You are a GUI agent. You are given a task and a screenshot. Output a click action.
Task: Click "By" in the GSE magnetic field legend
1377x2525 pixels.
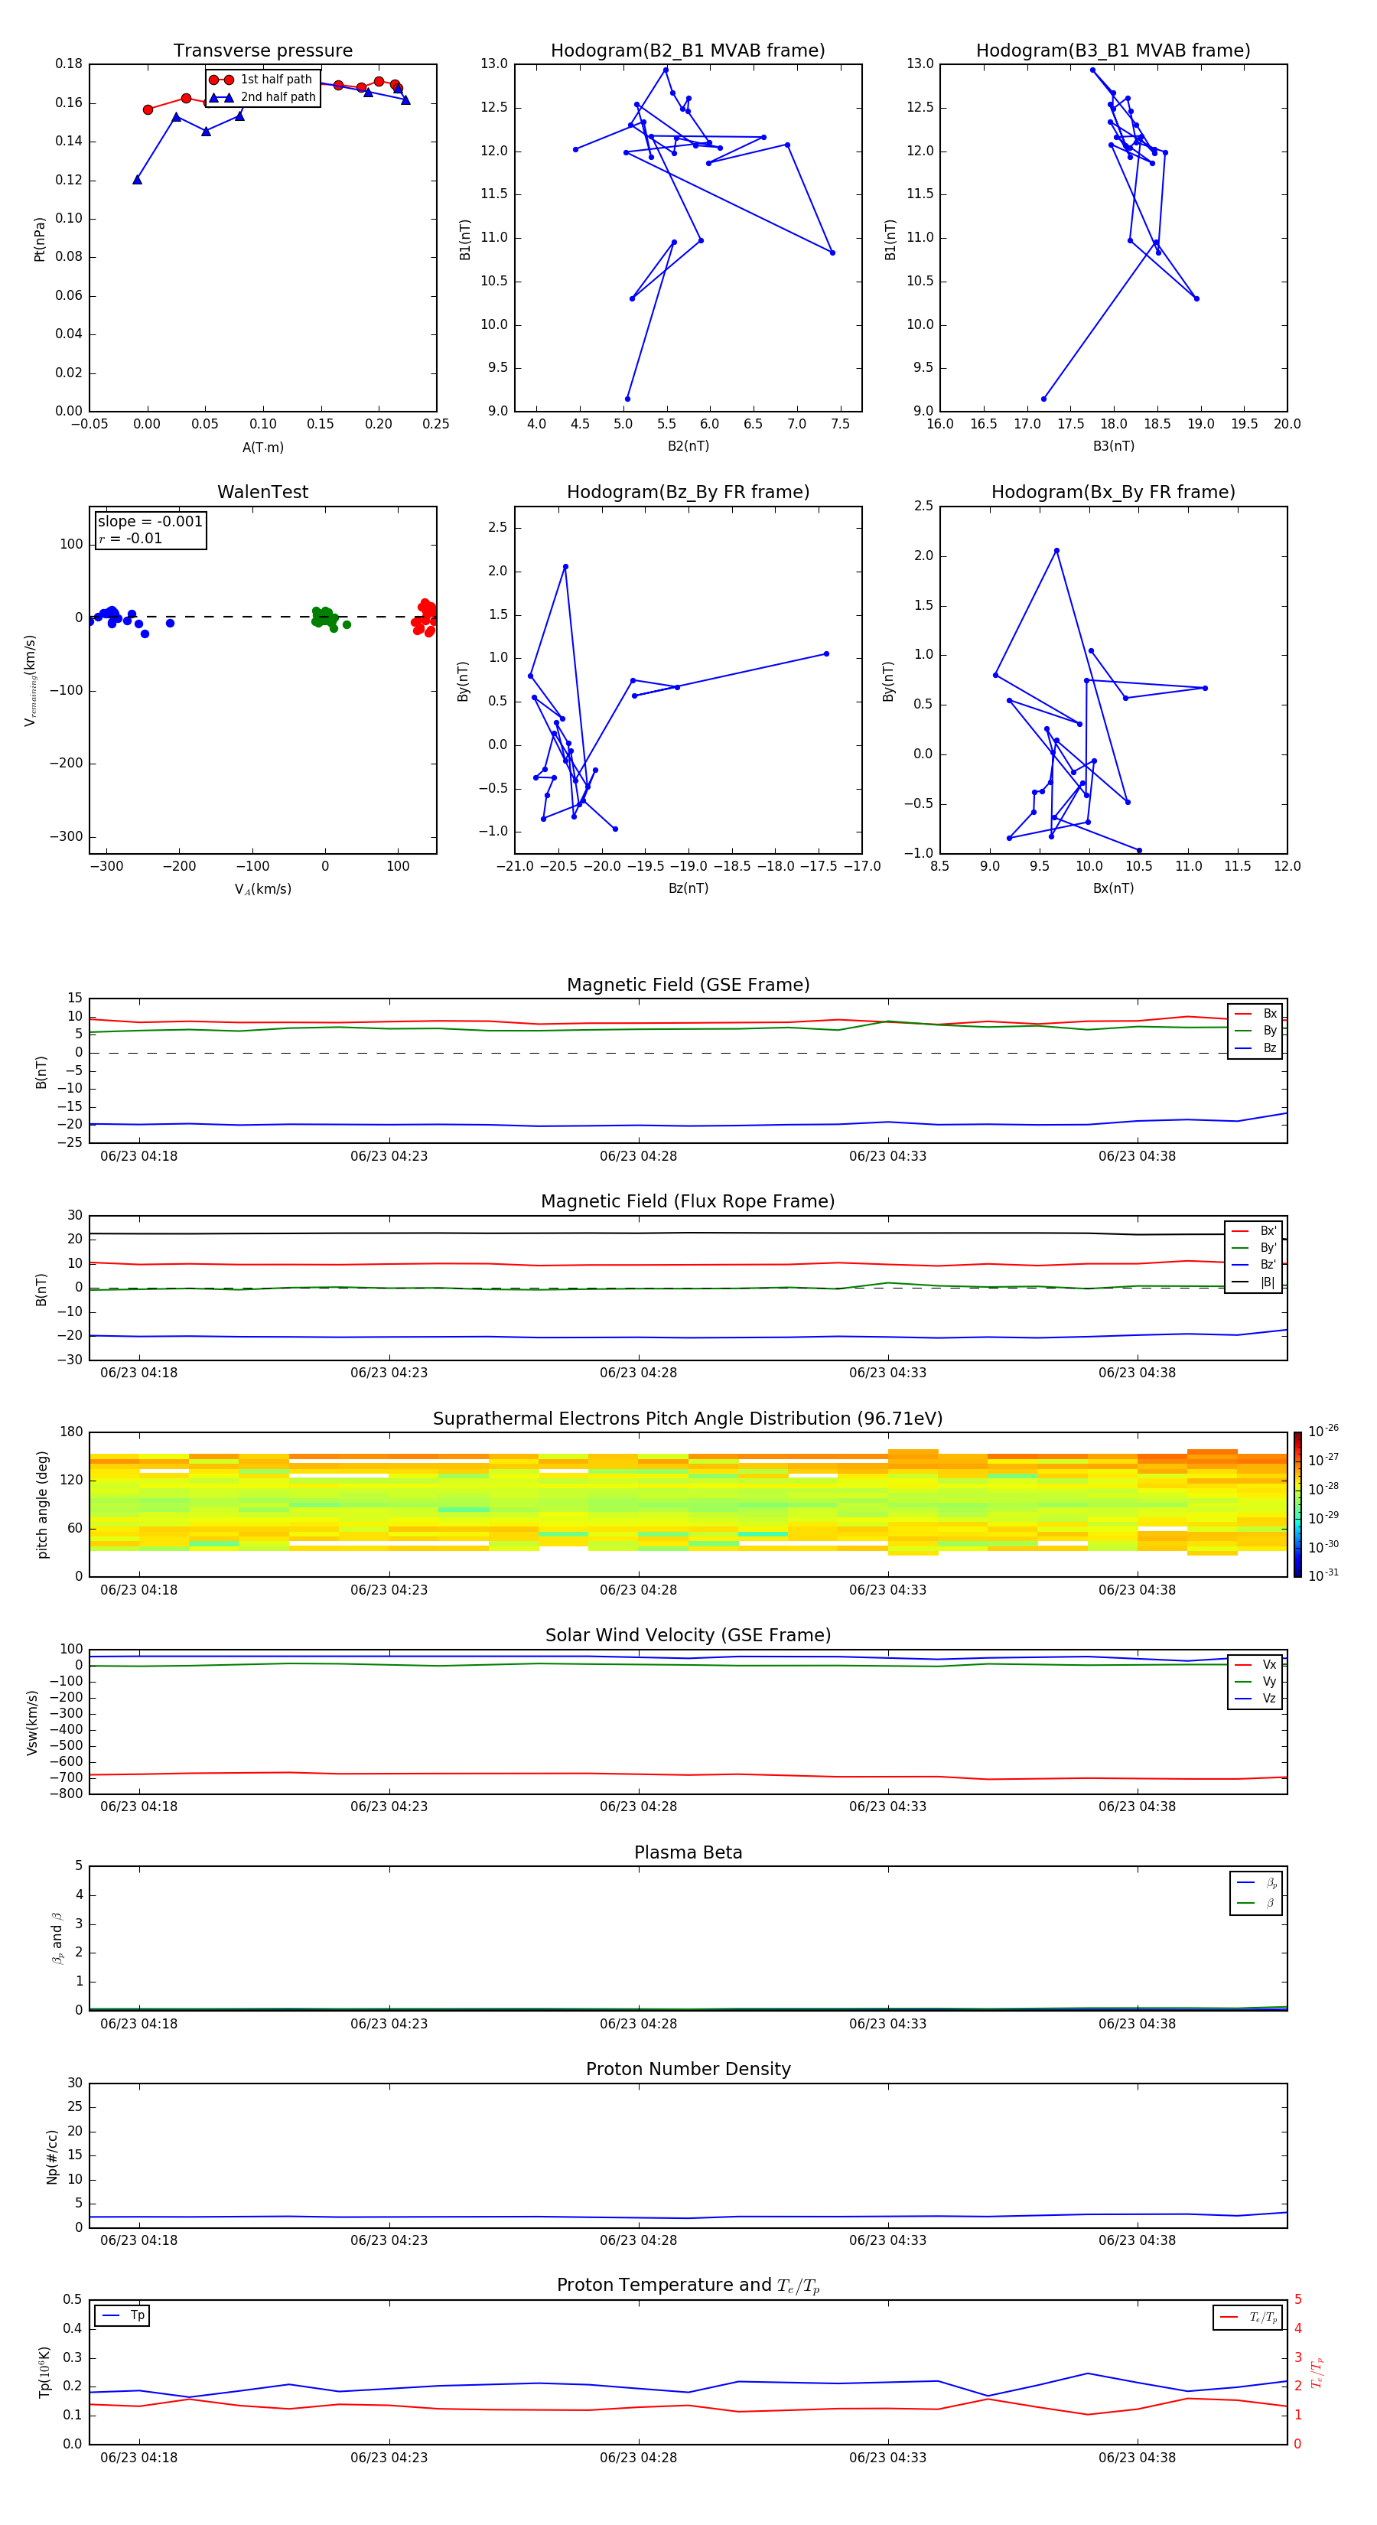pos(1256,1031)
